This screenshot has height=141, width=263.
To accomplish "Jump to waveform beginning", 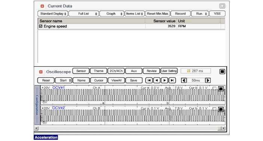I will pos(149,80).
